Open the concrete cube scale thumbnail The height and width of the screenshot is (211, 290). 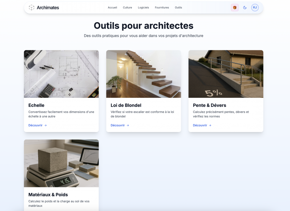coord(61,163)
